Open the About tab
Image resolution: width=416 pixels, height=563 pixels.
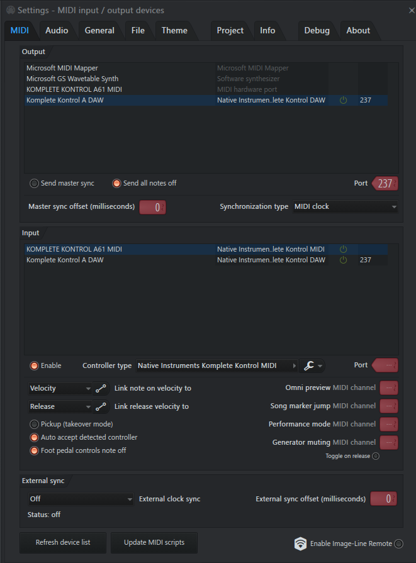(358, 31)
